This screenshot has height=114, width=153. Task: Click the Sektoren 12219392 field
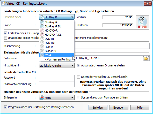(x=118, y=25)
